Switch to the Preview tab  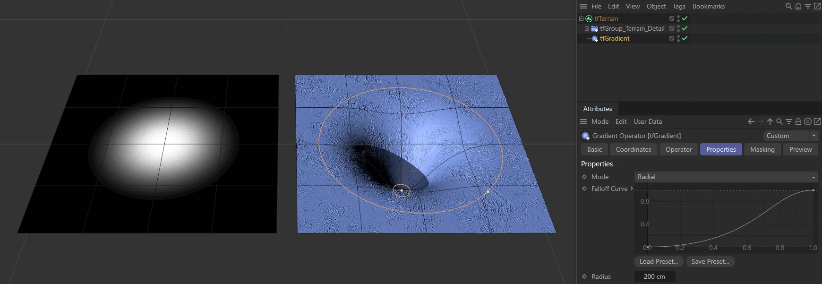(x=800, y=149)
